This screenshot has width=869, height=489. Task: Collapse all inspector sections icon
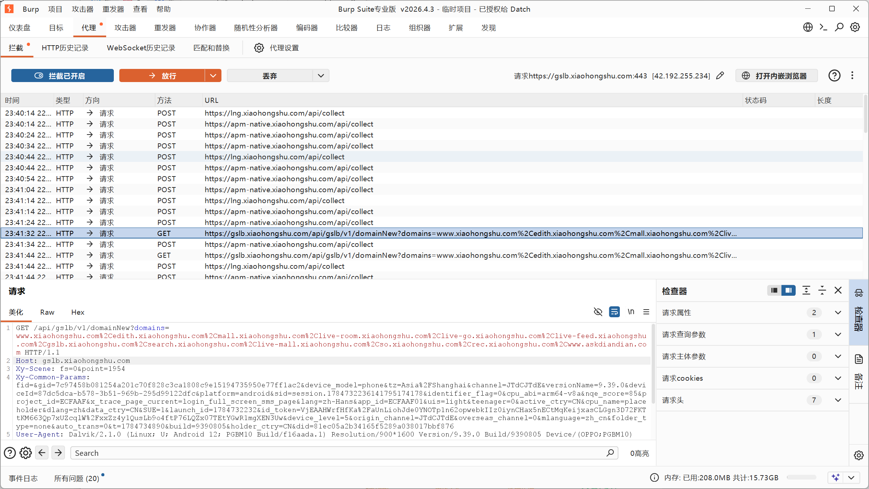822,290
